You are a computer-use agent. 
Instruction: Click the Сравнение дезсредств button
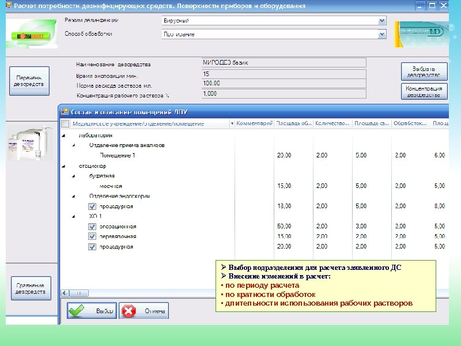coord(31,288)
